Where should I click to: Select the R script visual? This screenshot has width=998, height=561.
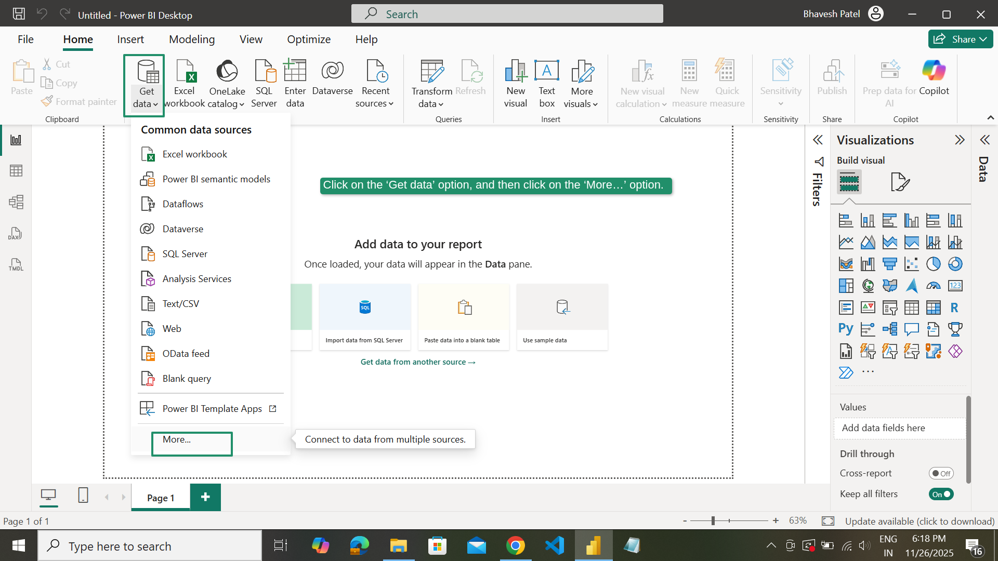point(955,308)
